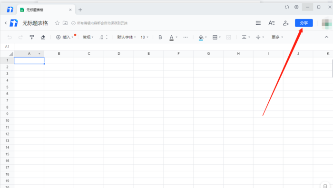Redo the last action
Image resolution: width=333 pixels, height=188 pixels.
[20, 38]
